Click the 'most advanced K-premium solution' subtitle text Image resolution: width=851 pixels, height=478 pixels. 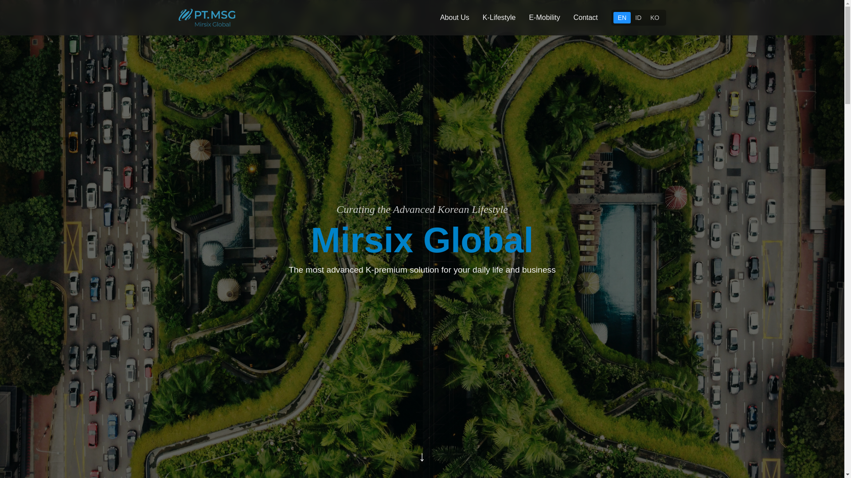[x=422, y=270]
